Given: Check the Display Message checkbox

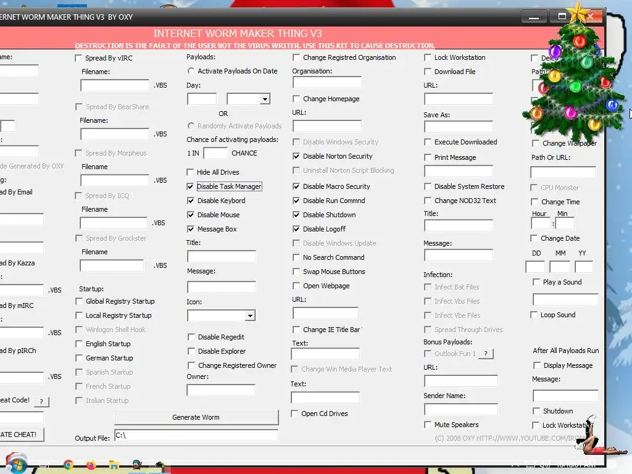Looking at the screenshot, I should 536,365.
